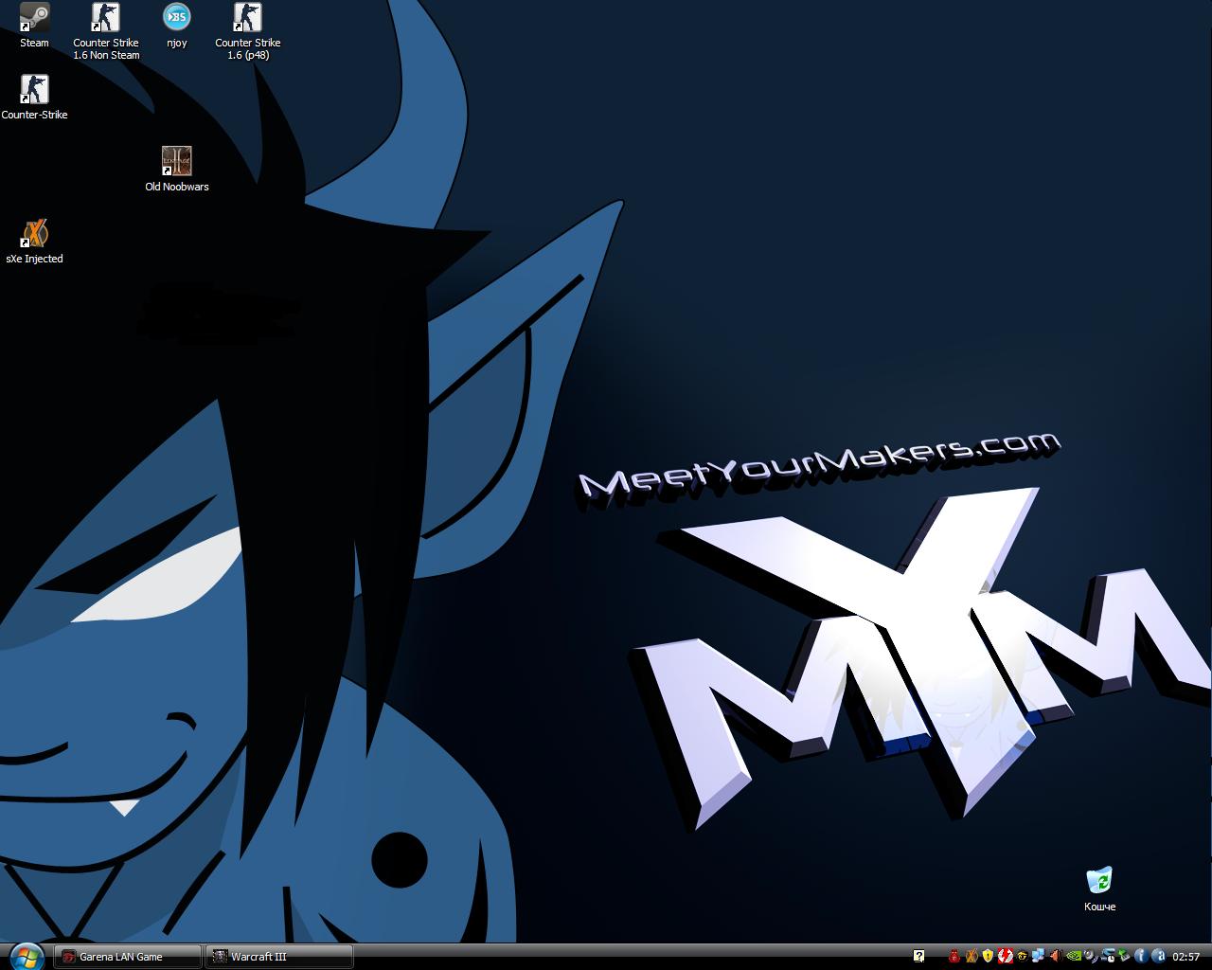Switch to Garena LAN Game taskbar button
Screen dimensions: 1212x970
pyautogui.click(x=128, y=957)
